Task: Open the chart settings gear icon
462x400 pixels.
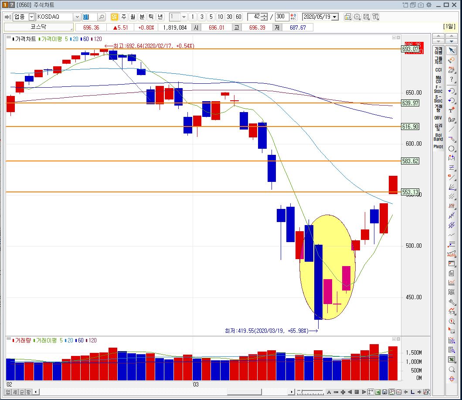Action: click(x=357, y=17)
